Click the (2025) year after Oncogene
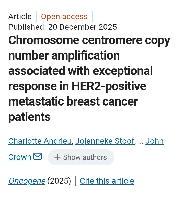Image resolution: width=184 pixels, height=204 pixels. [x=59, y=181]
